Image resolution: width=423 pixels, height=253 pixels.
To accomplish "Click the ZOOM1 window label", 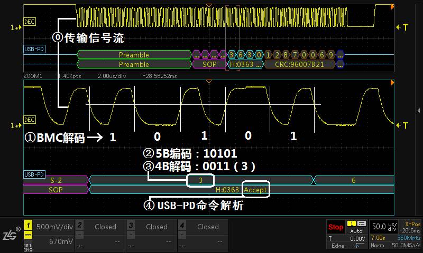I will (33, 76).
